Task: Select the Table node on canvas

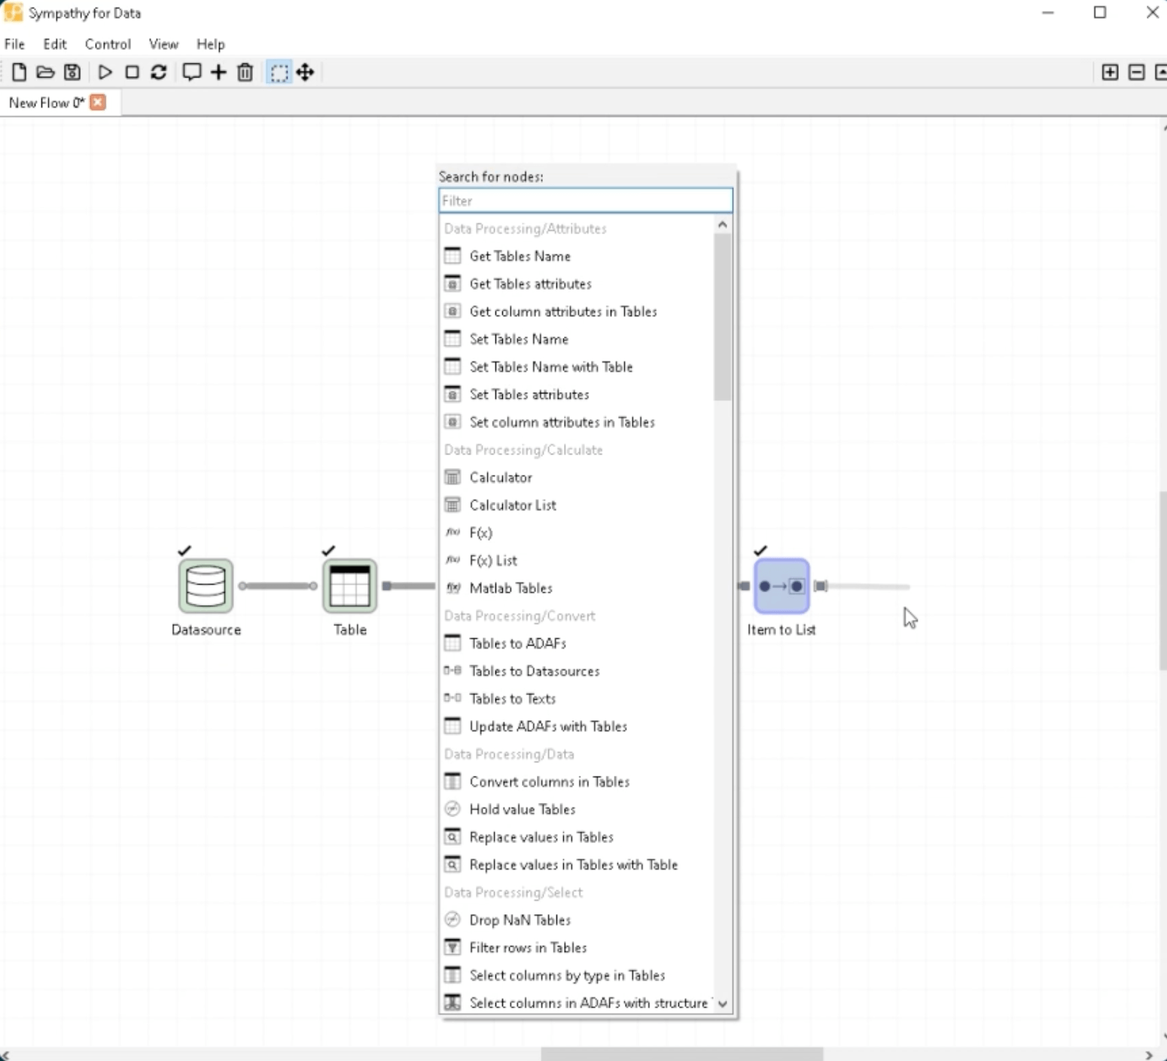Action: [350, 586]
